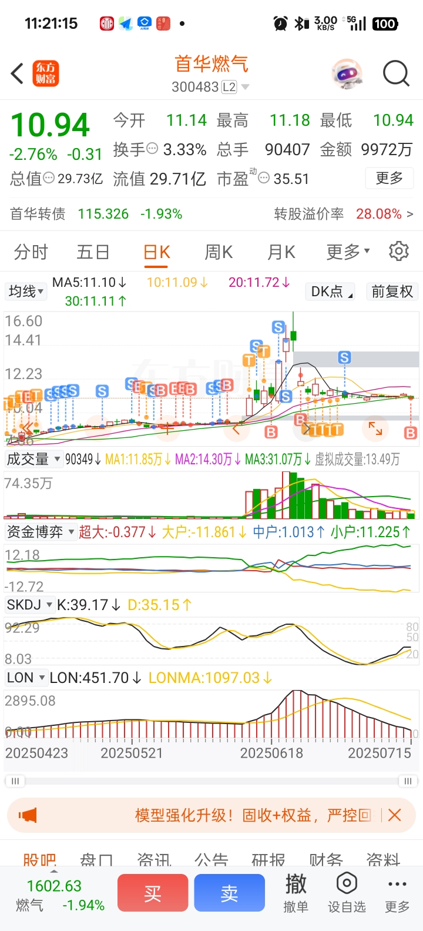Screen dimensions: 423x931
Task: Tap the right chevron on K-line chart
Action: click(x=306, y=428)
